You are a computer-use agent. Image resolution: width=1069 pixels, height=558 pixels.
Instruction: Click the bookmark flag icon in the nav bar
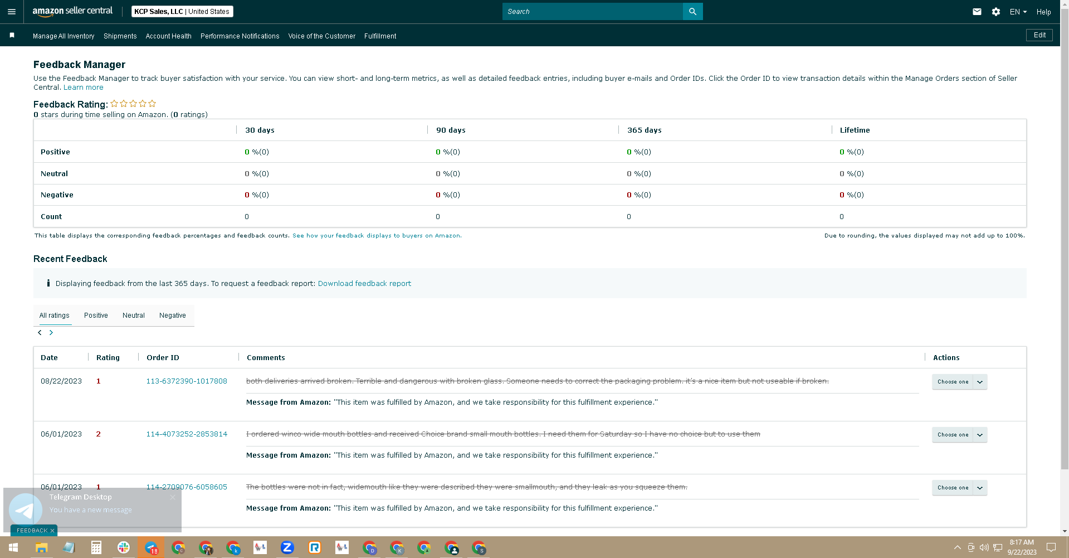point(12,35)
